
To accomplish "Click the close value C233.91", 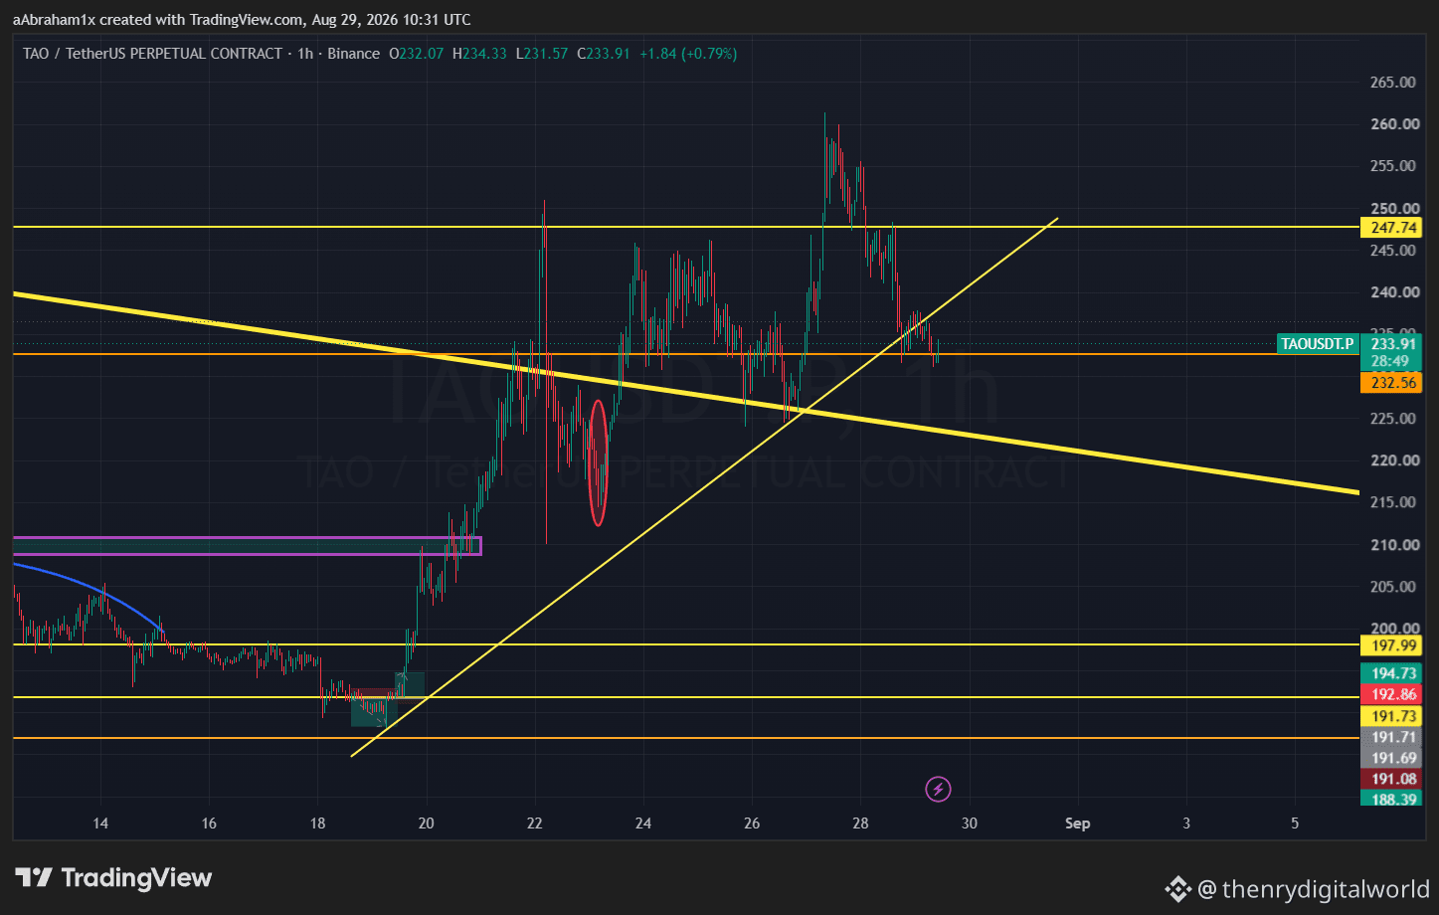I will [603, 54].
